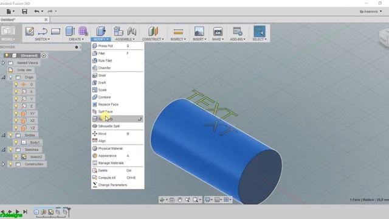Select the Rectangle sketch tool icon
This screenshot has height=219, width=389.
tap(55, 32)
